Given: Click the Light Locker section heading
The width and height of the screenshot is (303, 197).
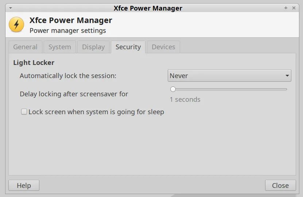Looking at the screenshot, I should click(34, 63).
